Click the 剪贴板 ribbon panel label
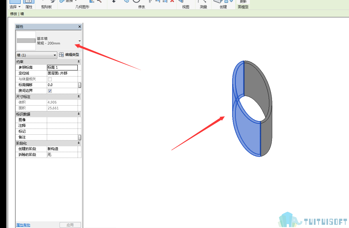 click(47, 7)
